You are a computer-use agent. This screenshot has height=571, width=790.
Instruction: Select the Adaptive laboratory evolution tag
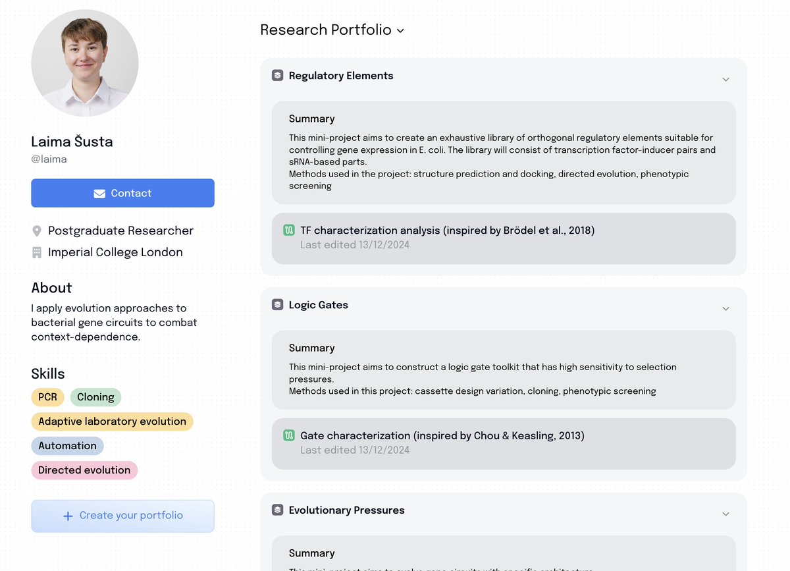[112, 421]
